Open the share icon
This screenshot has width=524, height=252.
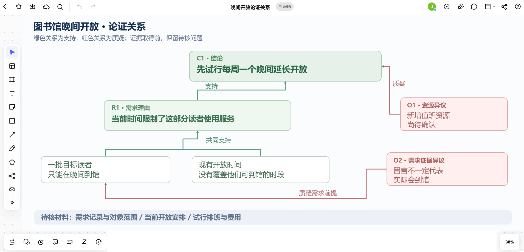click(x=504, y=7)
